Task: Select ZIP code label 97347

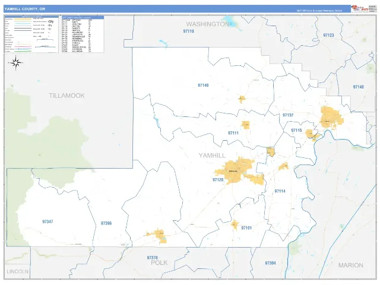Action: pyautogui.click(x=47, y=221)
